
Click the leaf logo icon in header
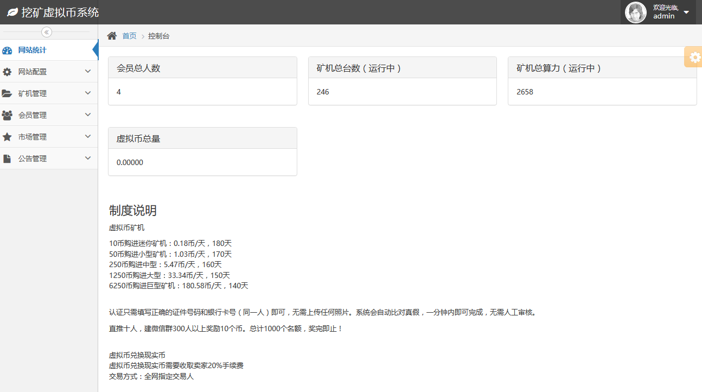pyautogui.click(x=12, y=12)
